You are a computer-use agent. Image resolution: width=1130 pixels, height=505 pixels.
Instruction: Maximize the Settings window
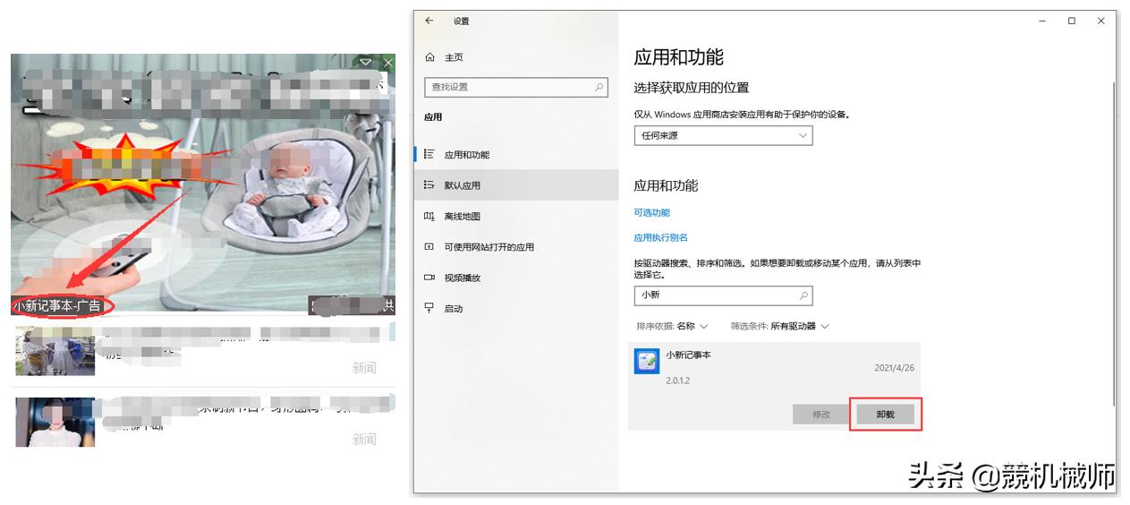[1072, 21]
